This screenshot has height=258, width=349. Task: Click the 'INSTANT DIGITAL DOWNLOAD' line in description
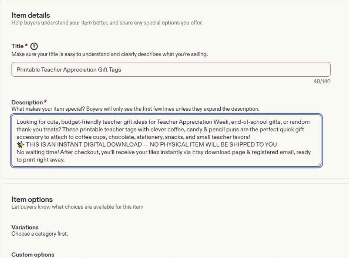(147, 144)
